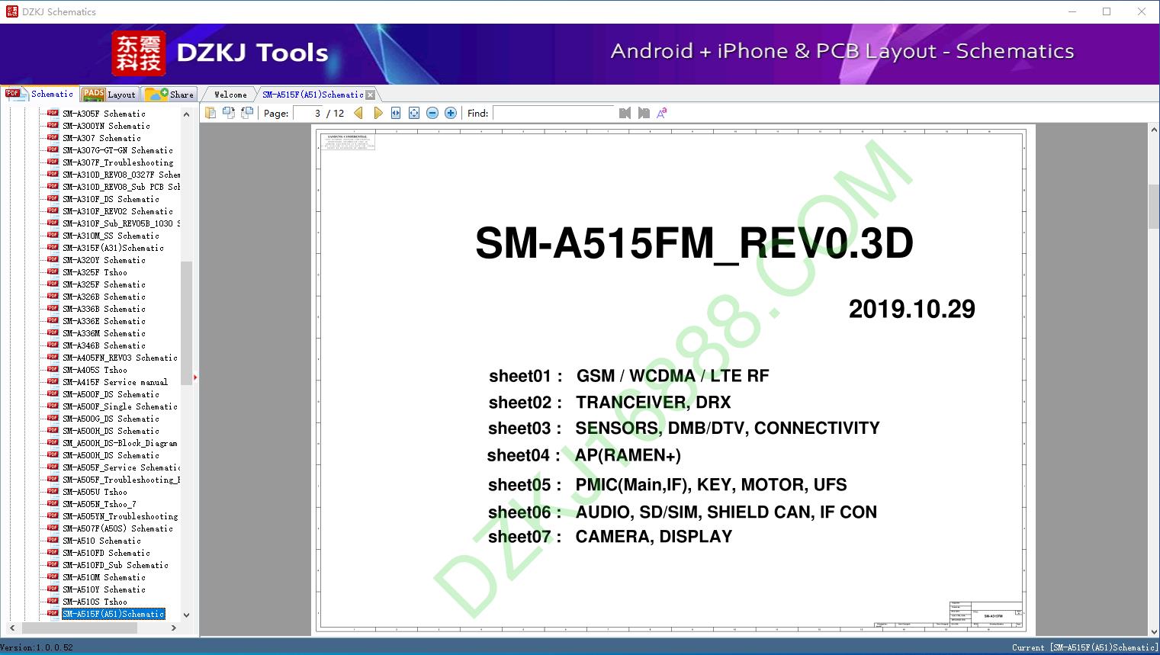Click the PDF icon beside SM-A510 Schematic
This screenshot has height=655, width=1160.
(53, 540)
